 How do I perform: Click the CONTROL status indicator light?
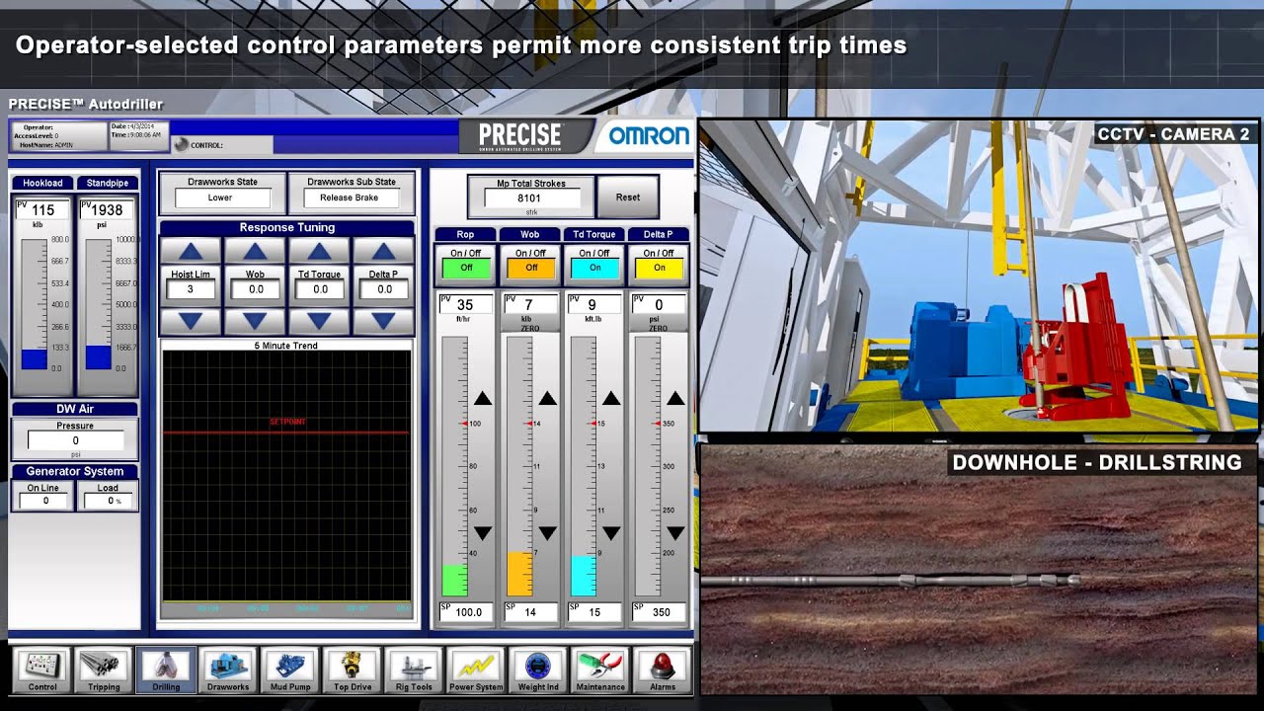coord(181,145)
